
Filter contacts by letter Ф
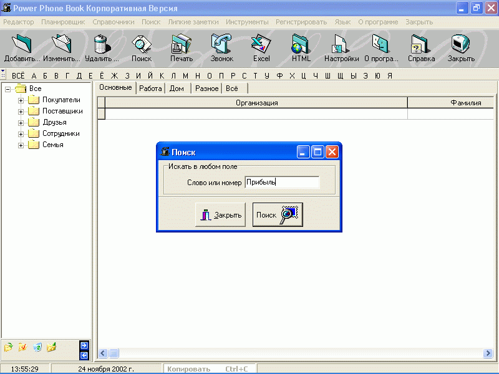(x=279, y=75)
